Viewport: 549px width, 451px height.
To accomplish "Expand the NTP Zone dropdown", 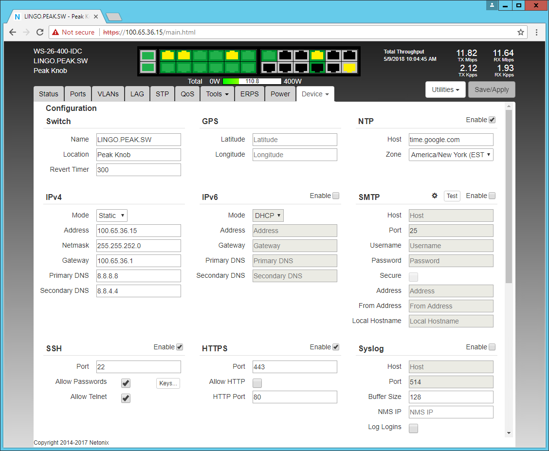I will point(451,155).
